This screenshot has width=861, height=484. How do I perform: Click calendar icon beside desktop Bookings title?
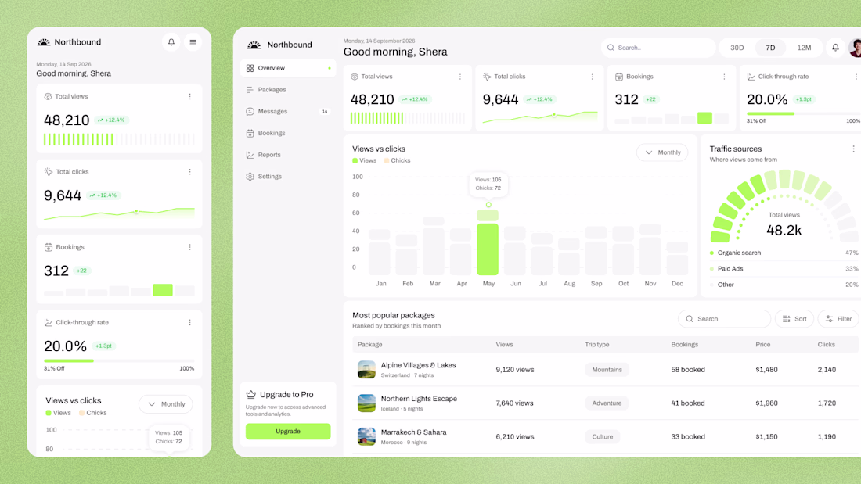[619, 77]
